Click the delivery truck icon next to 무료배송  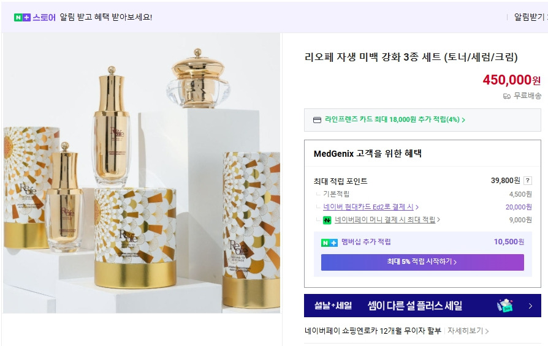(x=506, y=96)
